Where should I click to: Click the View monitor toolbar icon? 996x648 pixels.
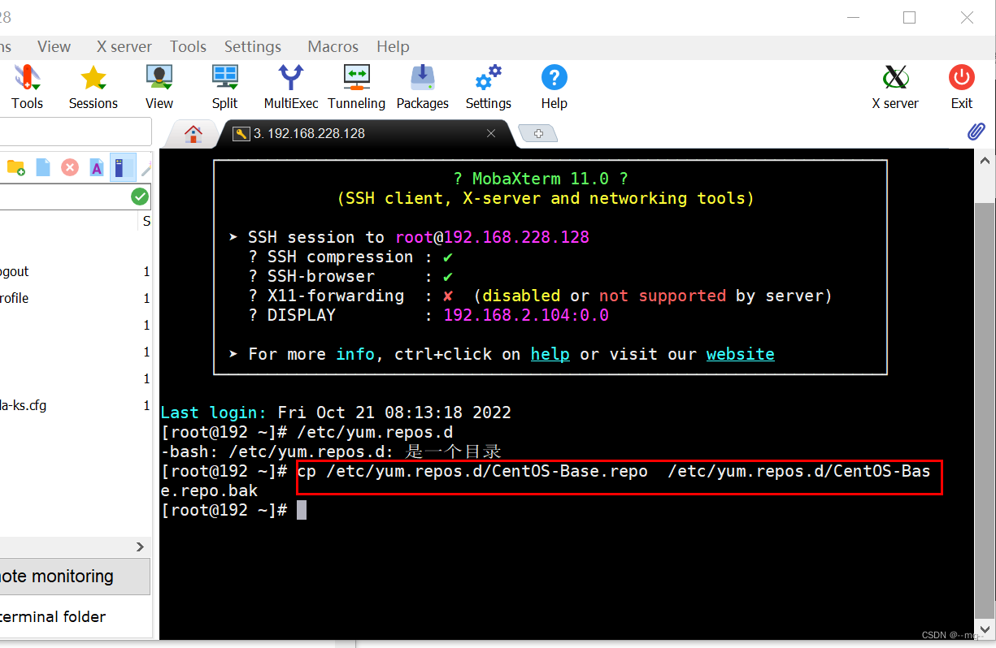[x=159, y=87]
